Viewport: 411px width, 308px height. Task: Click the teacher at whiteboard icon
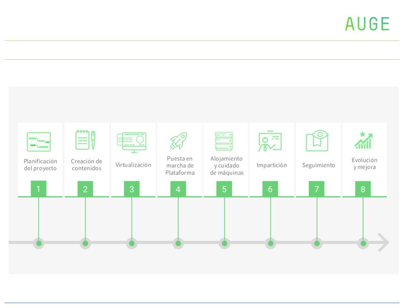(270, 141)
